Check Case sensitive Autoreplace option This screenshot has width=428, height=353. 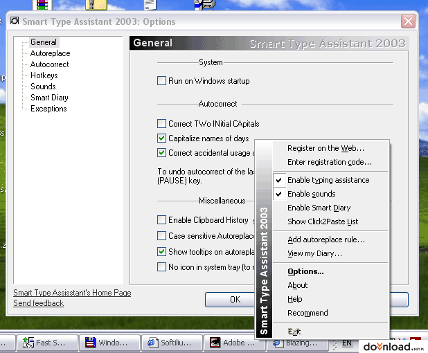(161, 236)
